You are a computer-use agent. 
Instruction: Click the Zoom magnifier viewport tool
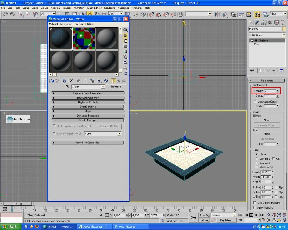click(269, 215)
